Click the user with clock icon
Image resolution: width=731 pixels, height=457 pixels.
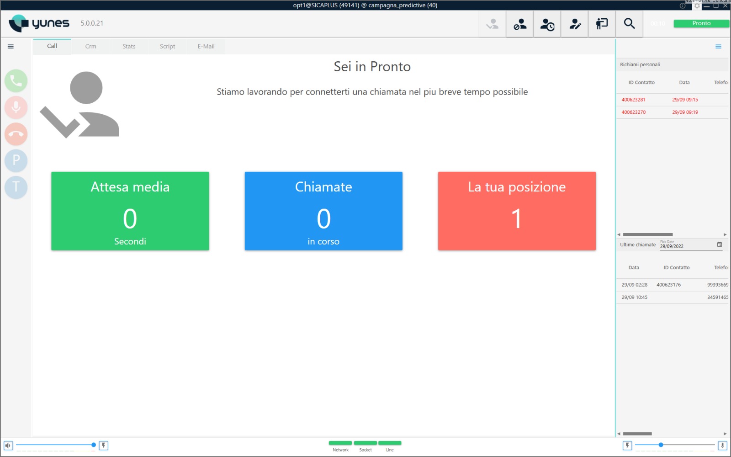547,24
